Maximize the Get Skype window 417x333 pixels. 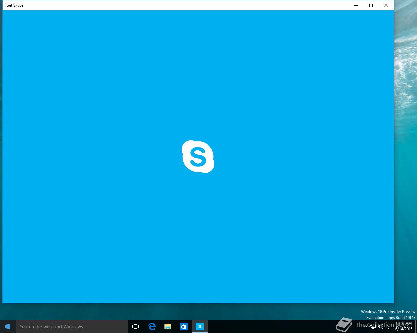371,5
